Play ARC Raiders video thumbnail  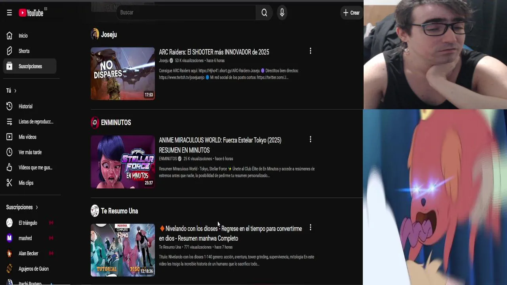pyautogui.click(x=123, y=74)
